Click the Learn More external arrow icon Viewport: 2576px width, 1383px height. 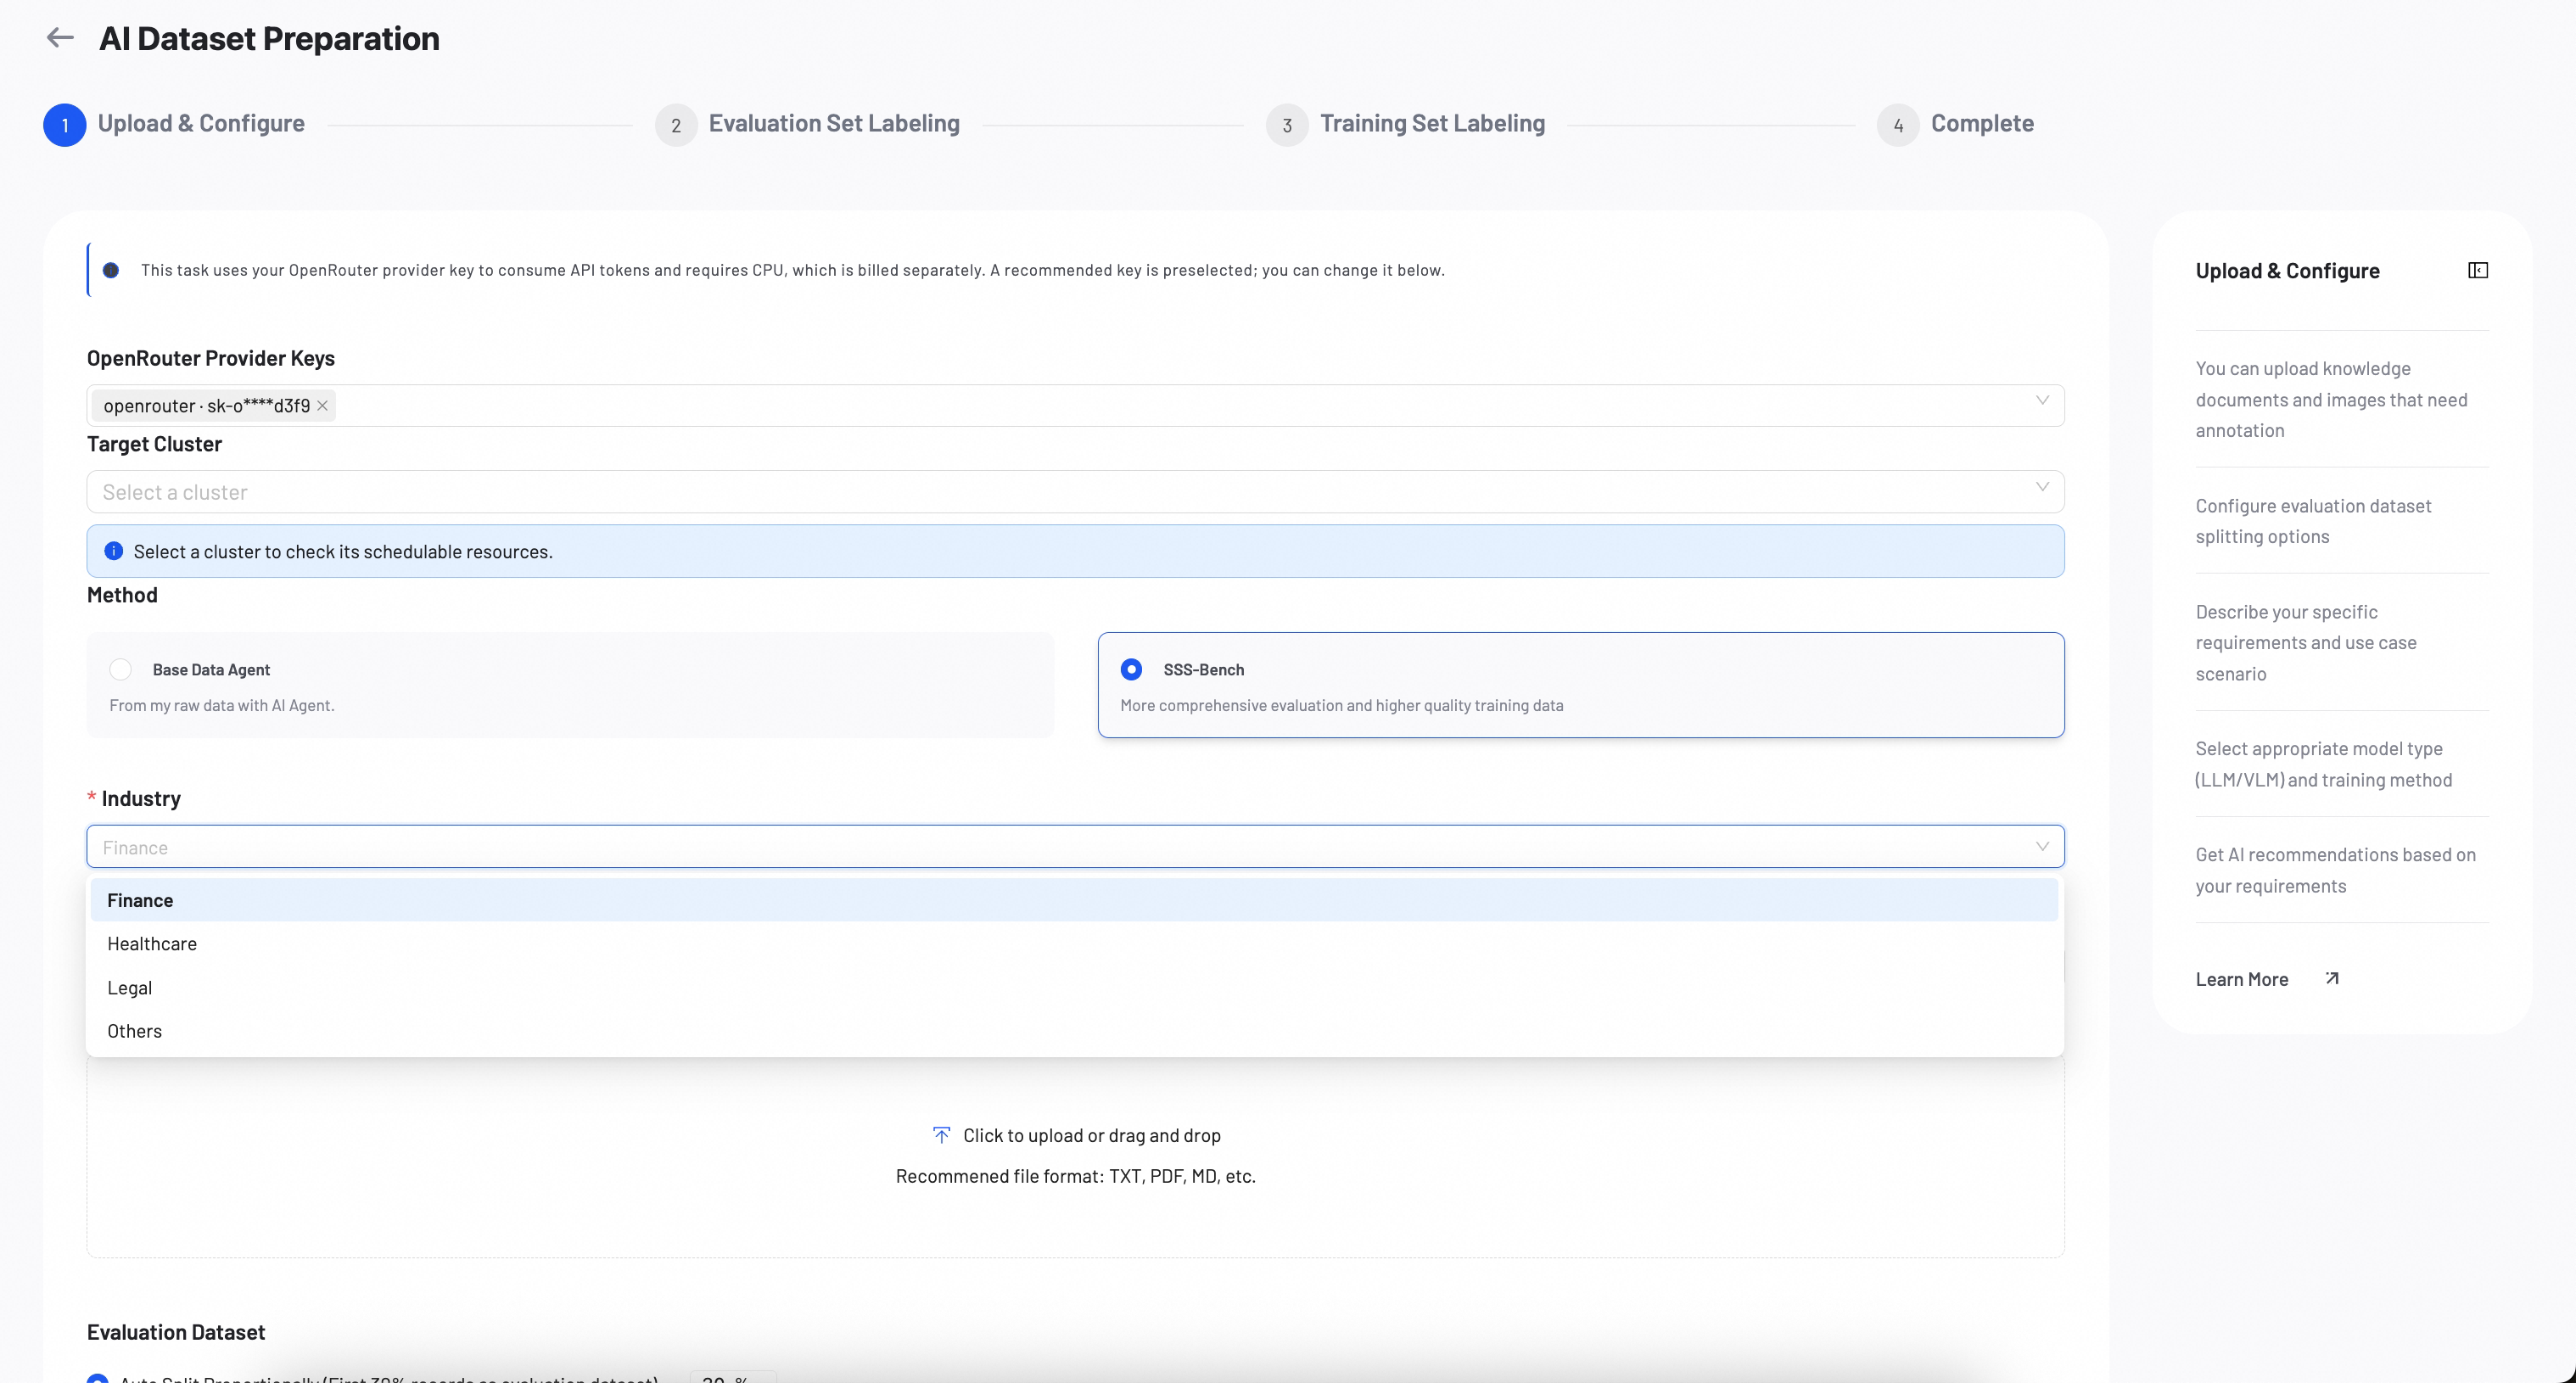point(2332,978)
